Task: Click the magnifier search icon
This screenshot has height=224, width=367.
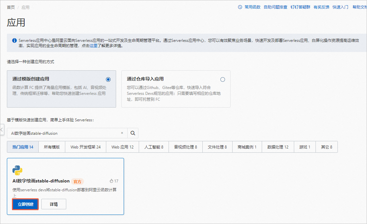Action: coord(133,133)
